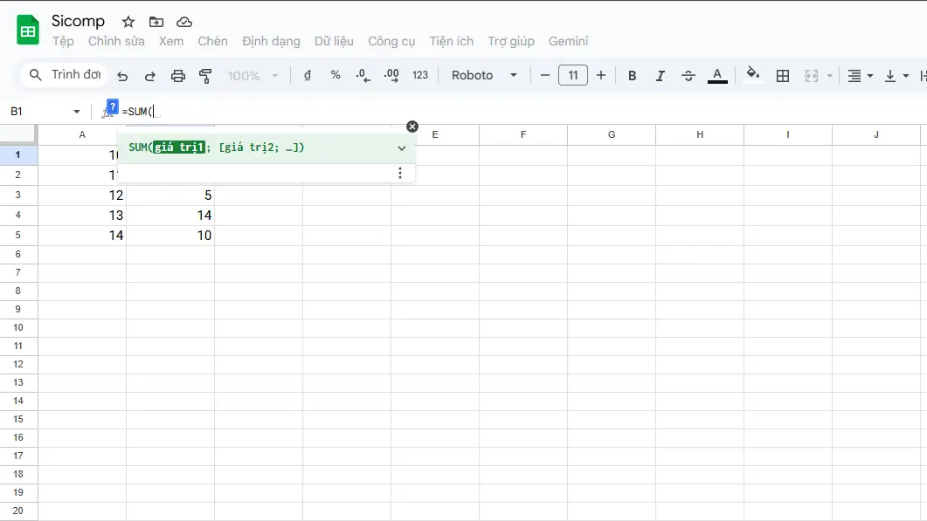Open the Borders menu icon
The width and height of the screenshot is (927, 521).
point(782,75)
